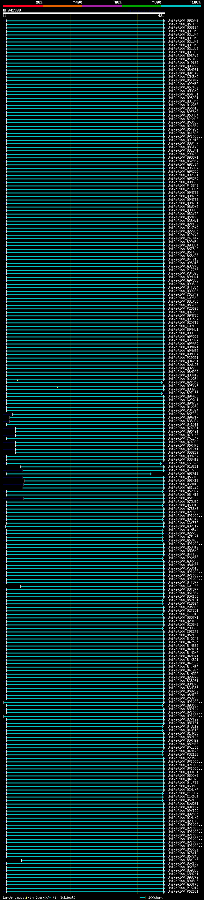Viewport: 204px width, 900px height.
Task: Click the purple ~60% identity legend segment
Action: click(102, 6)
